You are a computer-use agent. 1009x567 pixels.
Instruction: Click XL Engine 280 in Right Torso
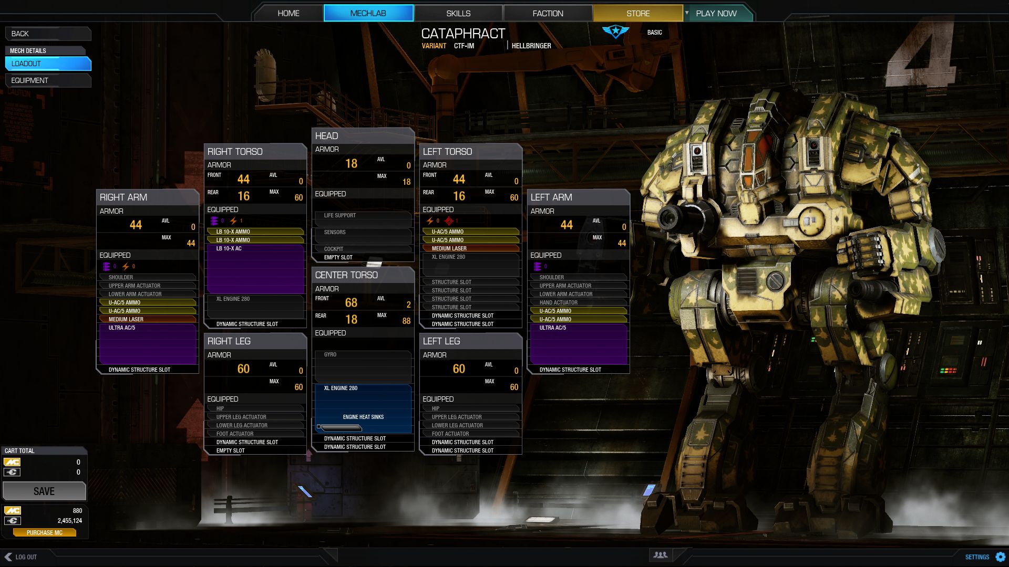[x=255, y=307]
